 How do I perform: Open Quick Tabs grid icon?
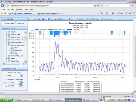click(x=10, y=14)
